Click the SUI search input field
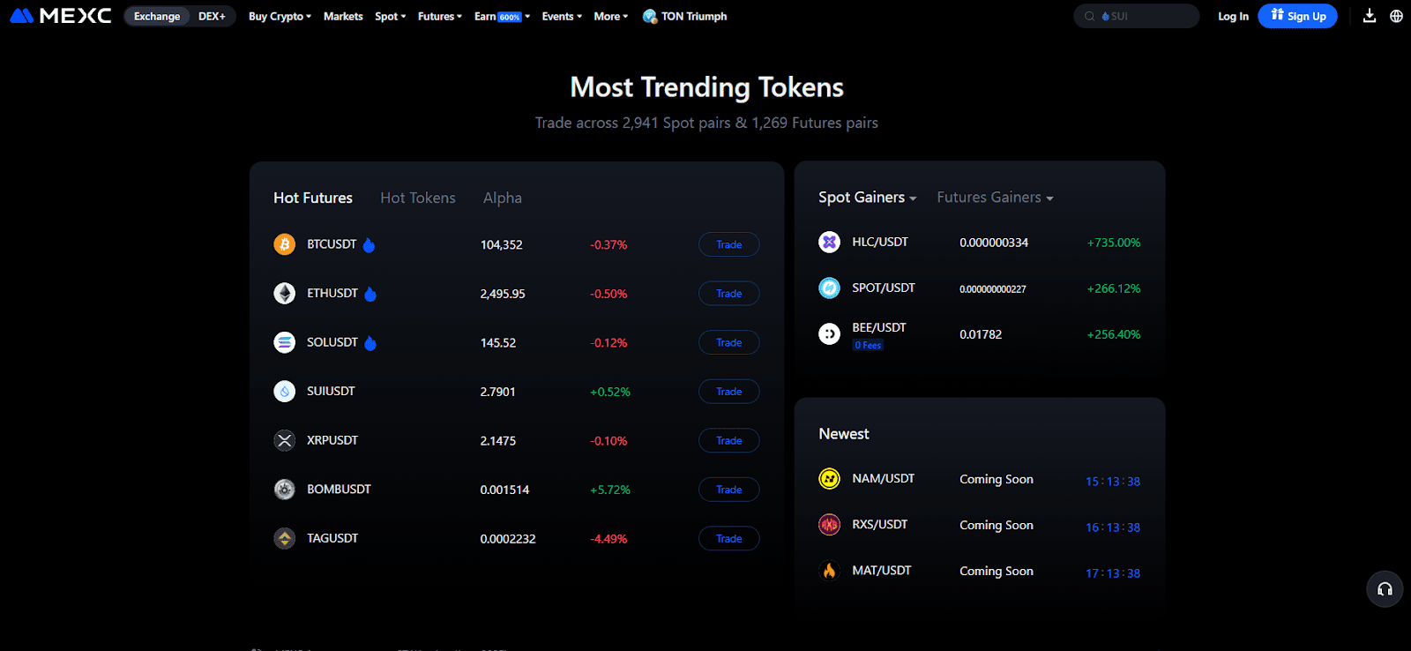This screenshot has width=1411, height=651. pos(1136,16)
